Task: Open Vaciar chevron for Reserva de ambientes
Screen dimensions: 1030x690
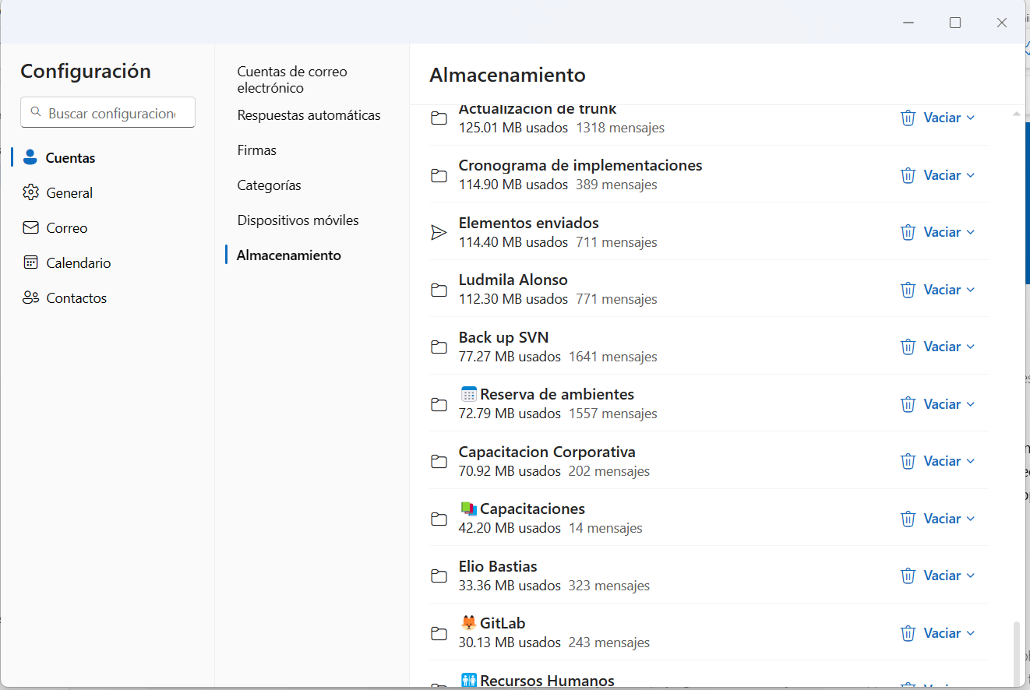Action: coord(970,404)
